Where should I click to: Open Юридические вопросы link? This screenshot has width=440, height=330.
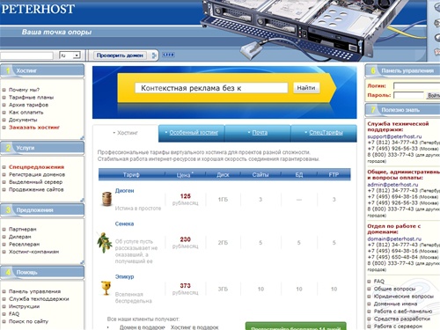click(x=404, y=297)
